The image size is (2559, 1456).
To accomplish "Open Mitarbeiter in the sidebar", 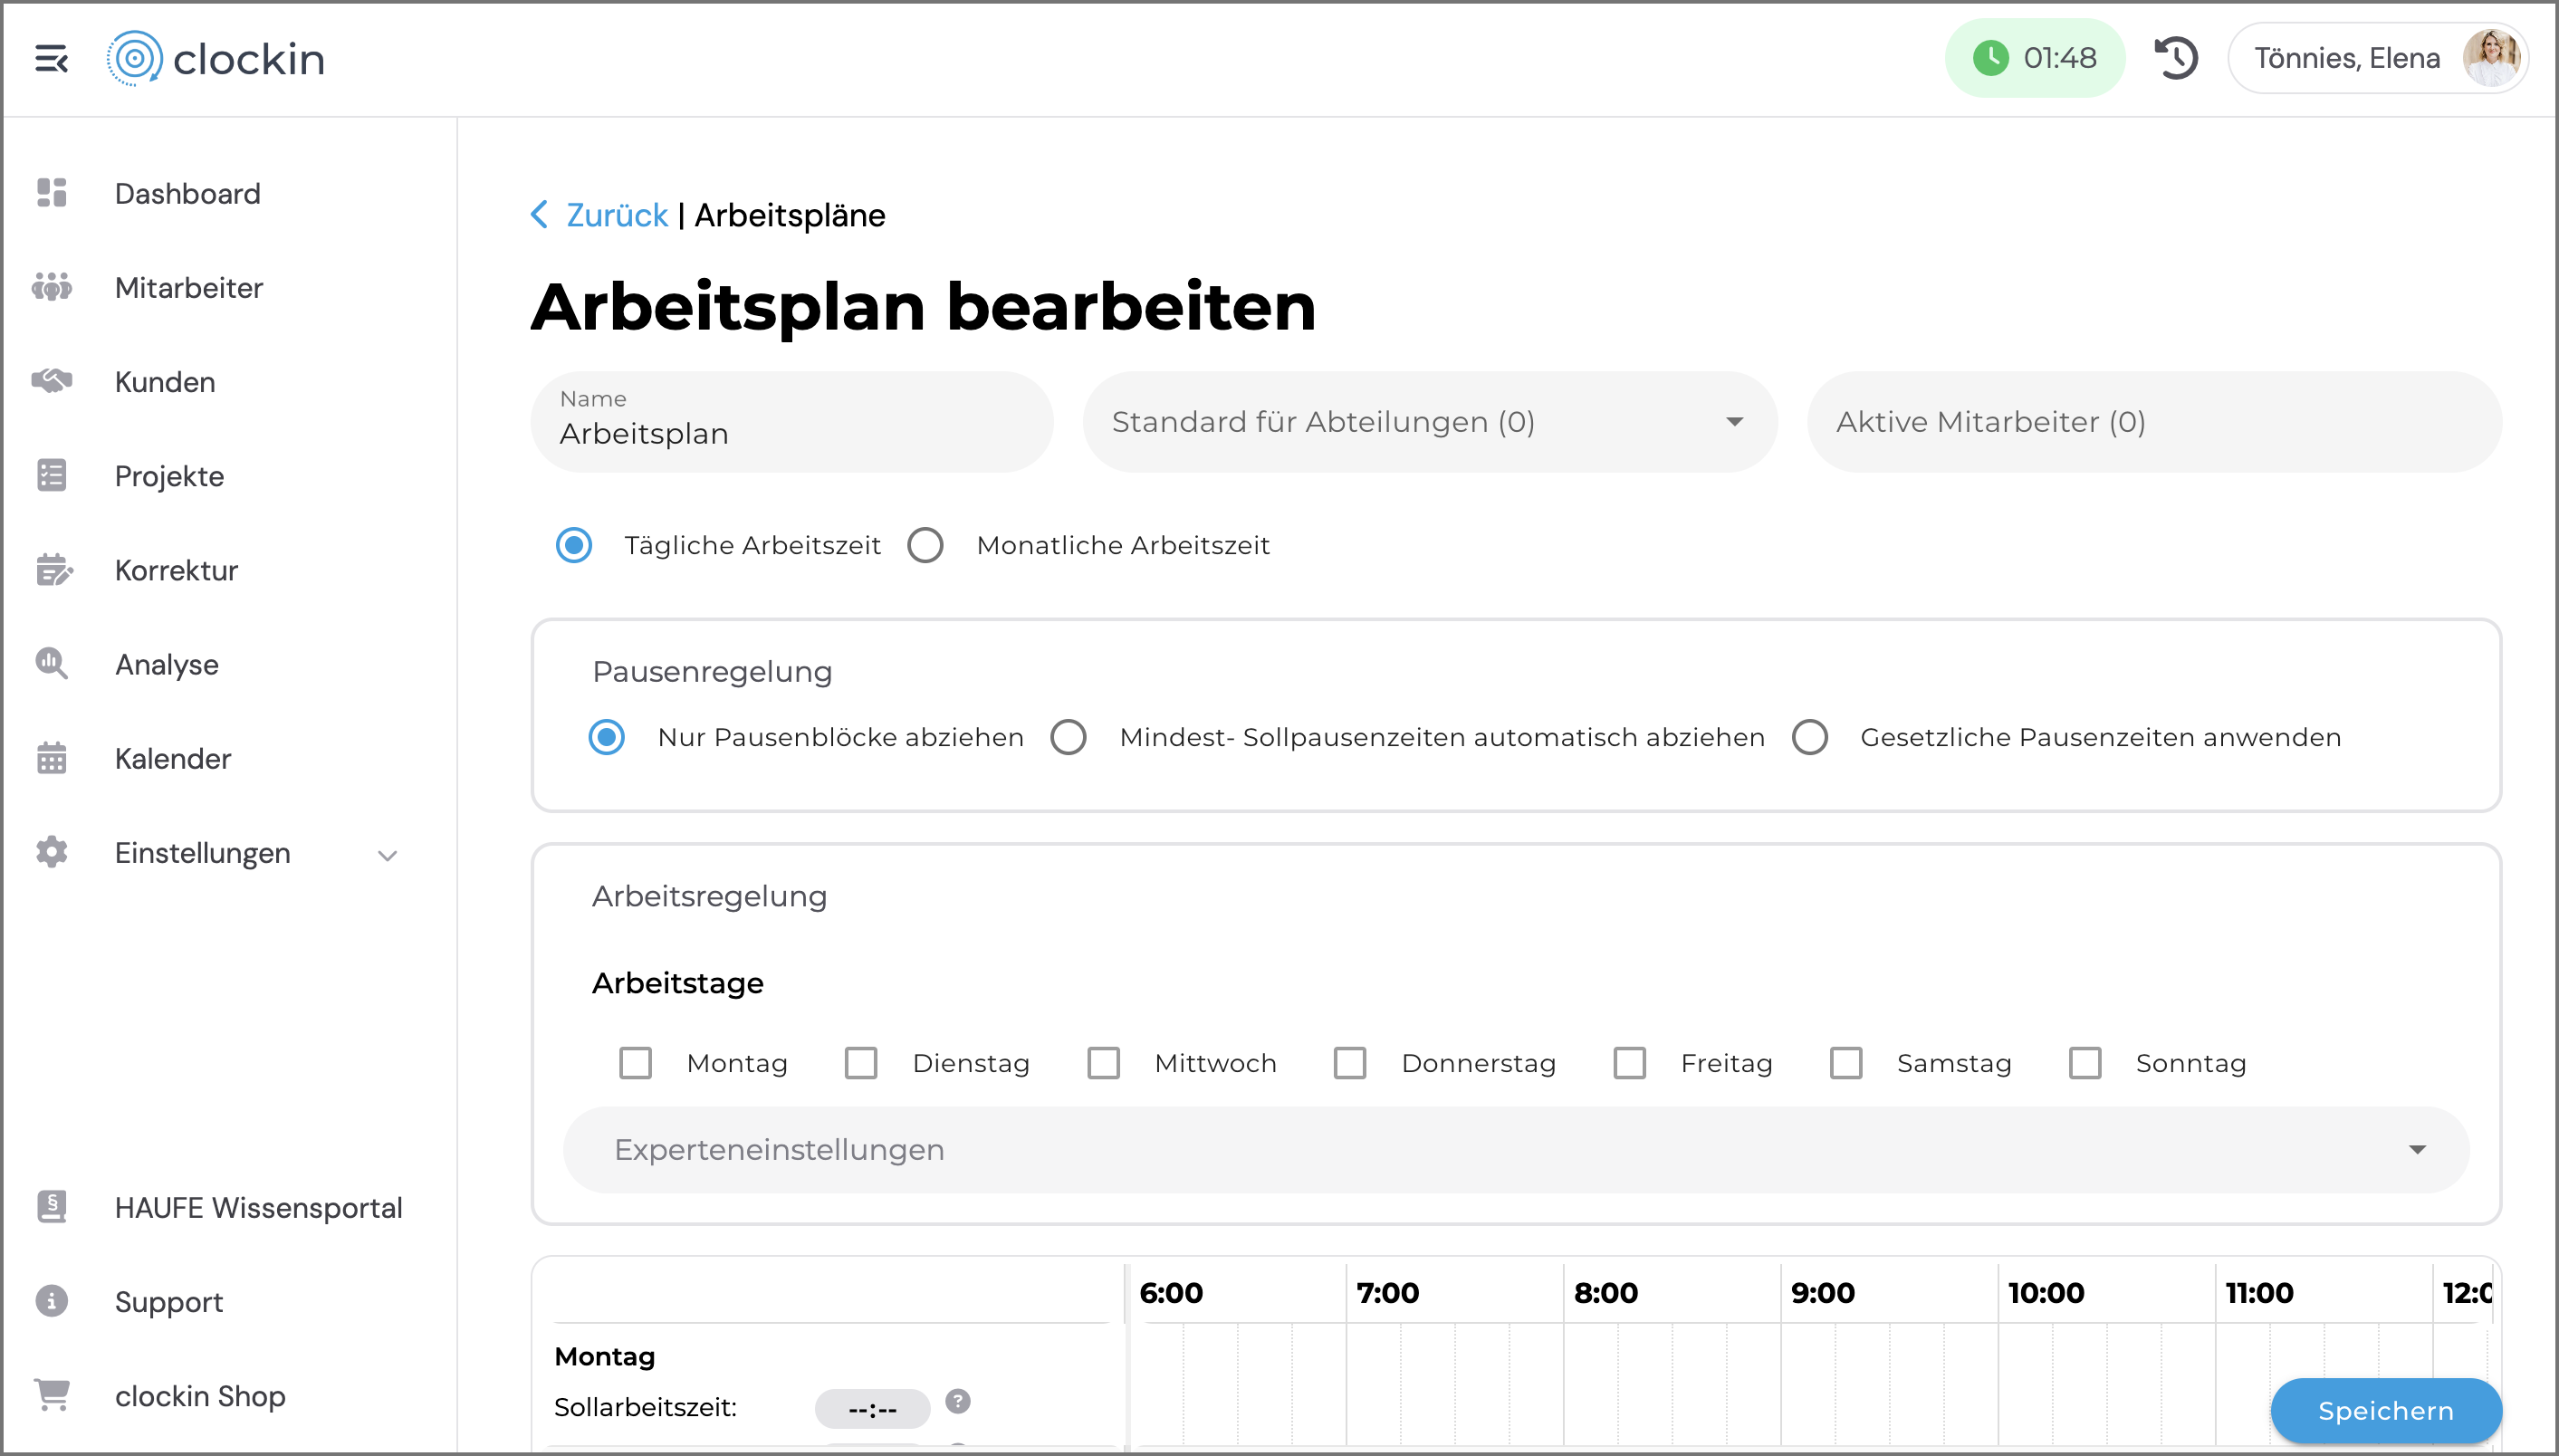I will [x=189, y=287].
